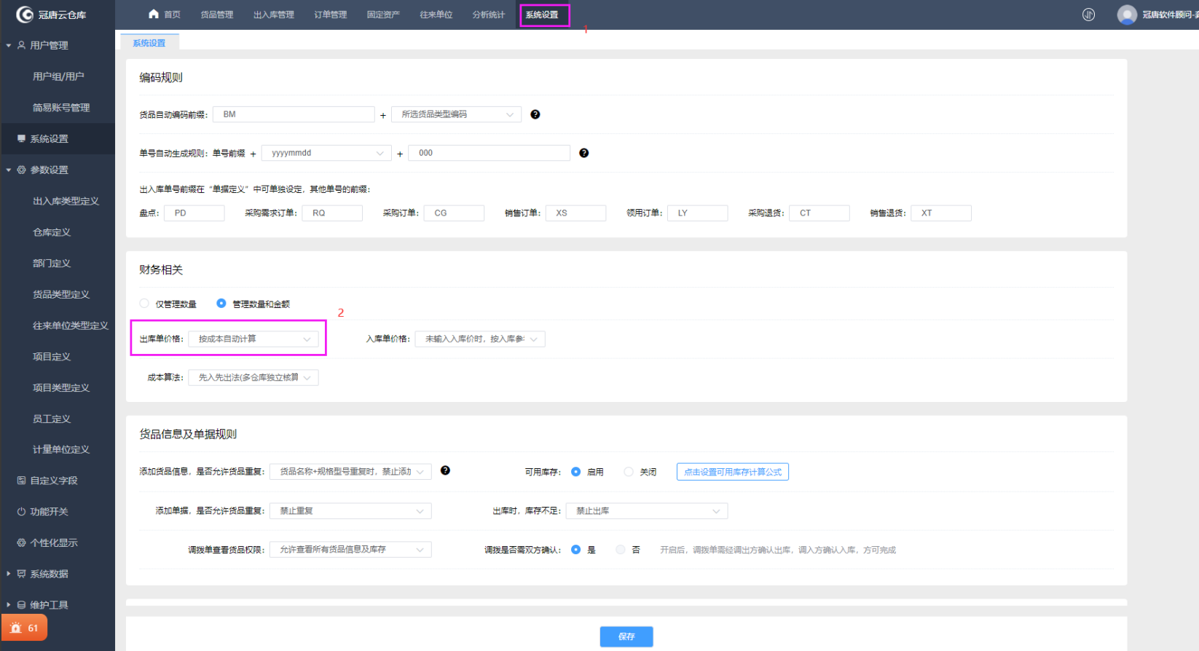Open 用户组/用户 in the sidebar
The width and height of the screenshot is (1199, 651).
(x=58, y=76)
